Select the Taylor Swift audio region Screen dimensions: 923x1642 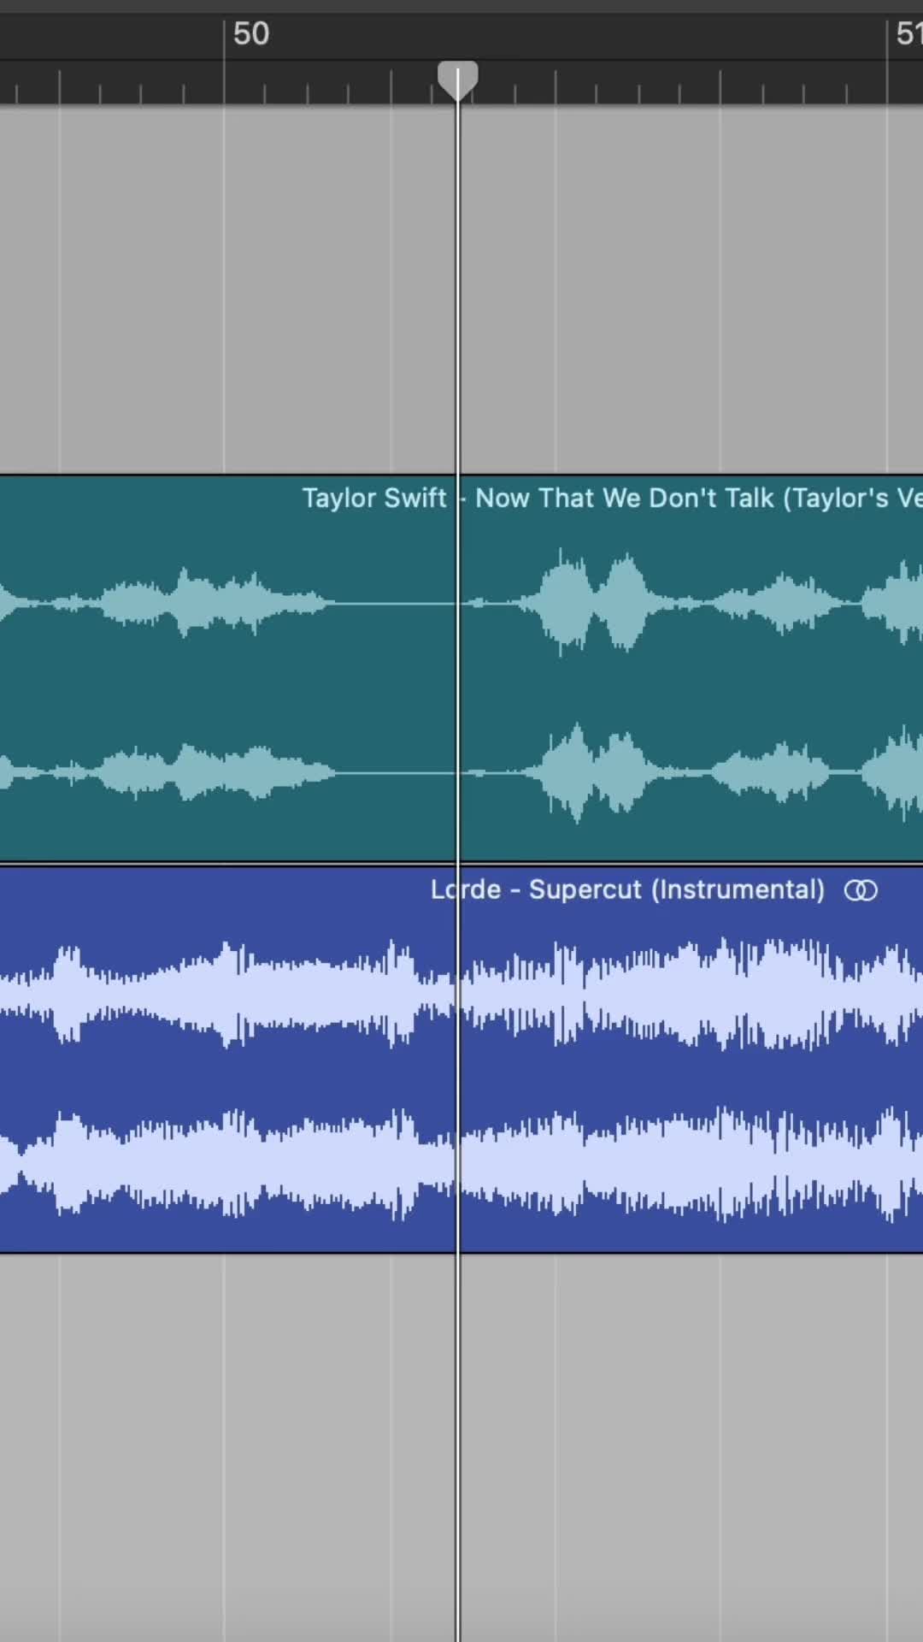pos(461,668)
